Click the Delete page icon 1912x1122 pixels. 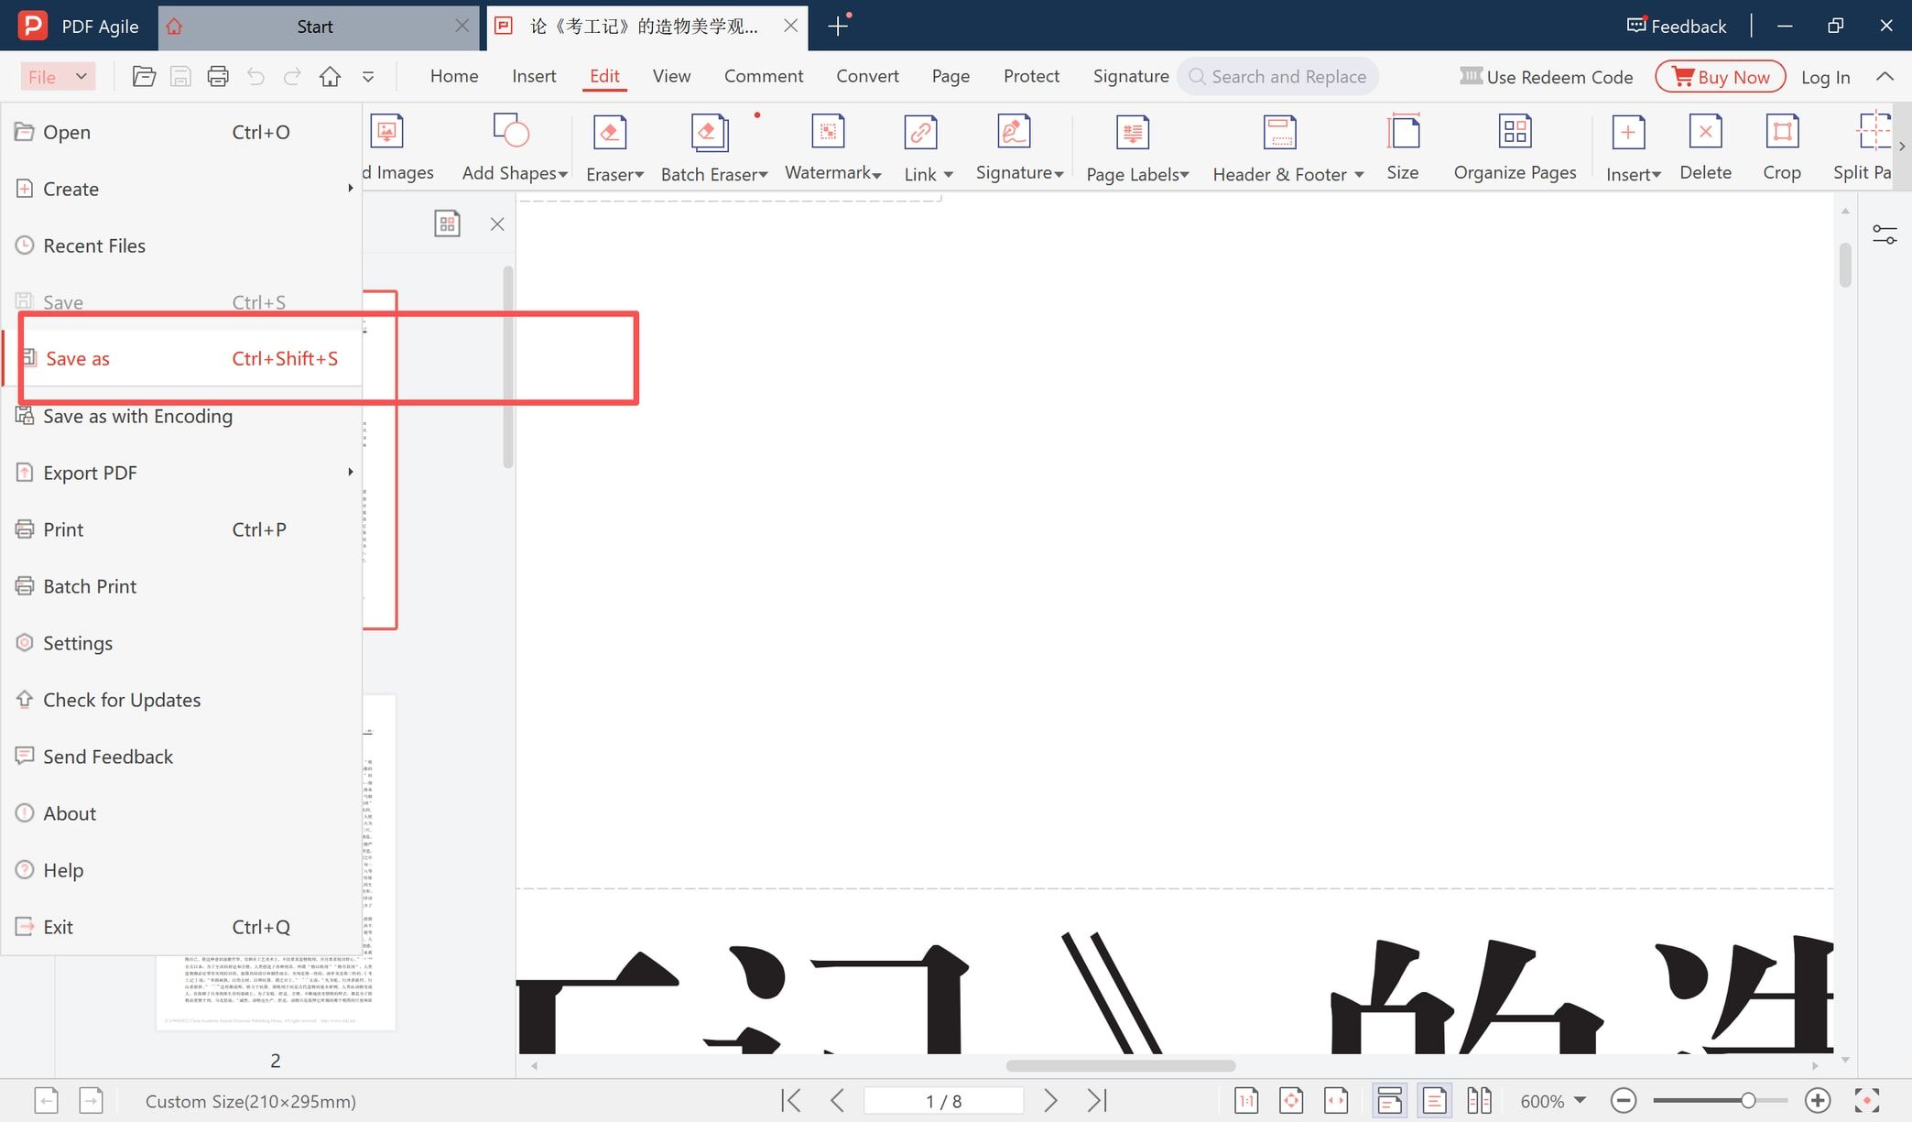pyautogui.click(x=1705, y=132)
